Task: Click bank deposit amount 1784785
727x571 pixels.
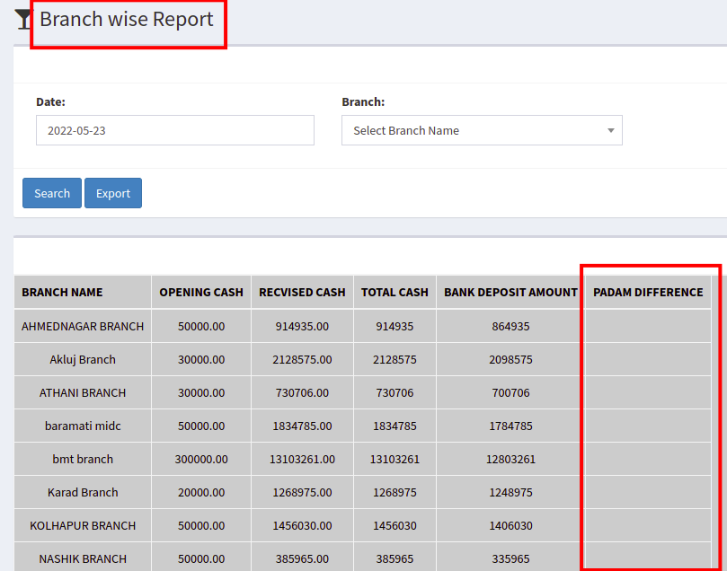Action: tap(510, 426)
